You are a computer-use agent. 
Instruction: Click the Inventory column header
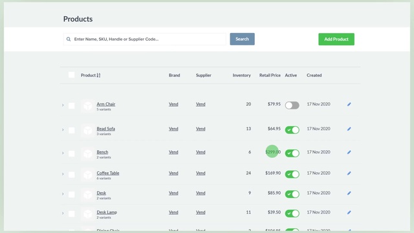[x=241, y=75]
